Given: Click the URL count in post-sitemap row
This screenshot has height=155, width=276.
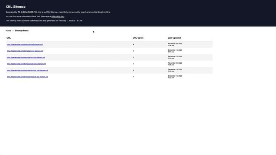Looking at the screenshot, I should coord(133,44).
